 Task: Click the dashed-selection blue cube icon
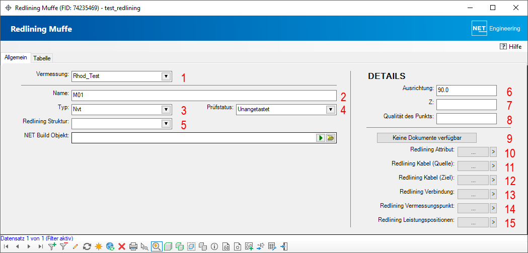tap(191, 246)
